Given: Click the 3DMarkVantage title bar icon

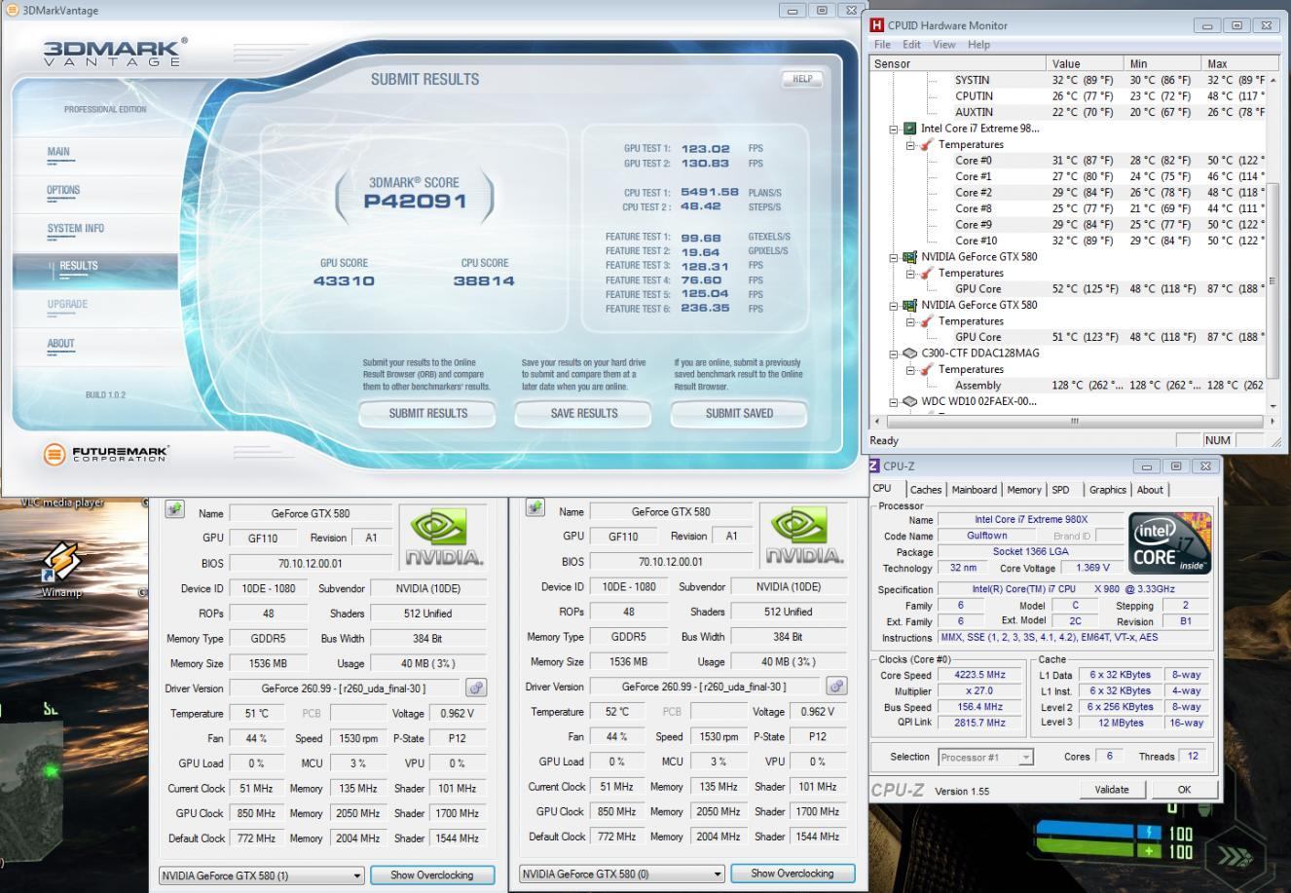Looking at the screenshot, I should 13,10.
